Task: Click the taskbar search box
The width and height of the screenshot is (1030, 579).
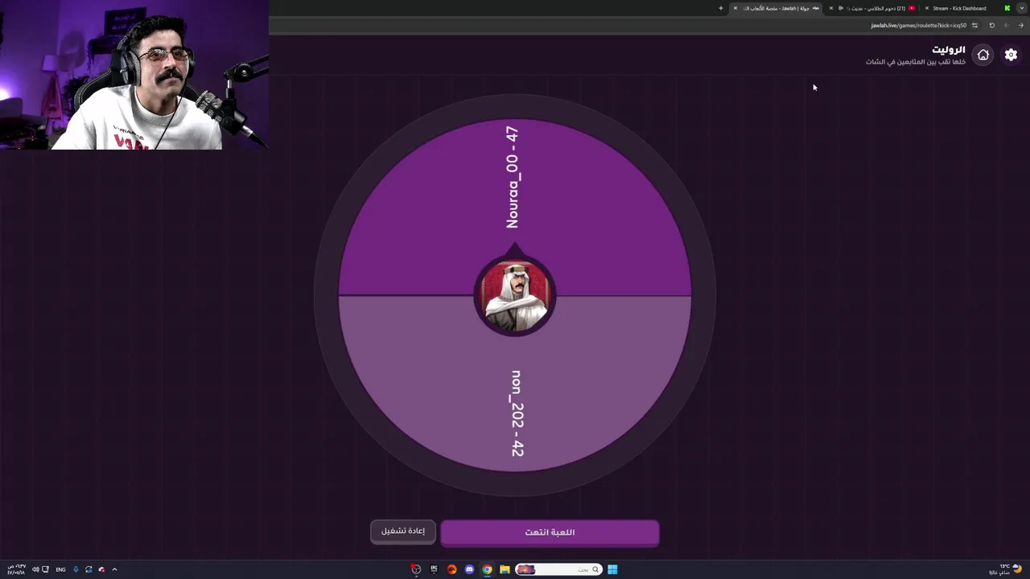Action: coord(558,569)
